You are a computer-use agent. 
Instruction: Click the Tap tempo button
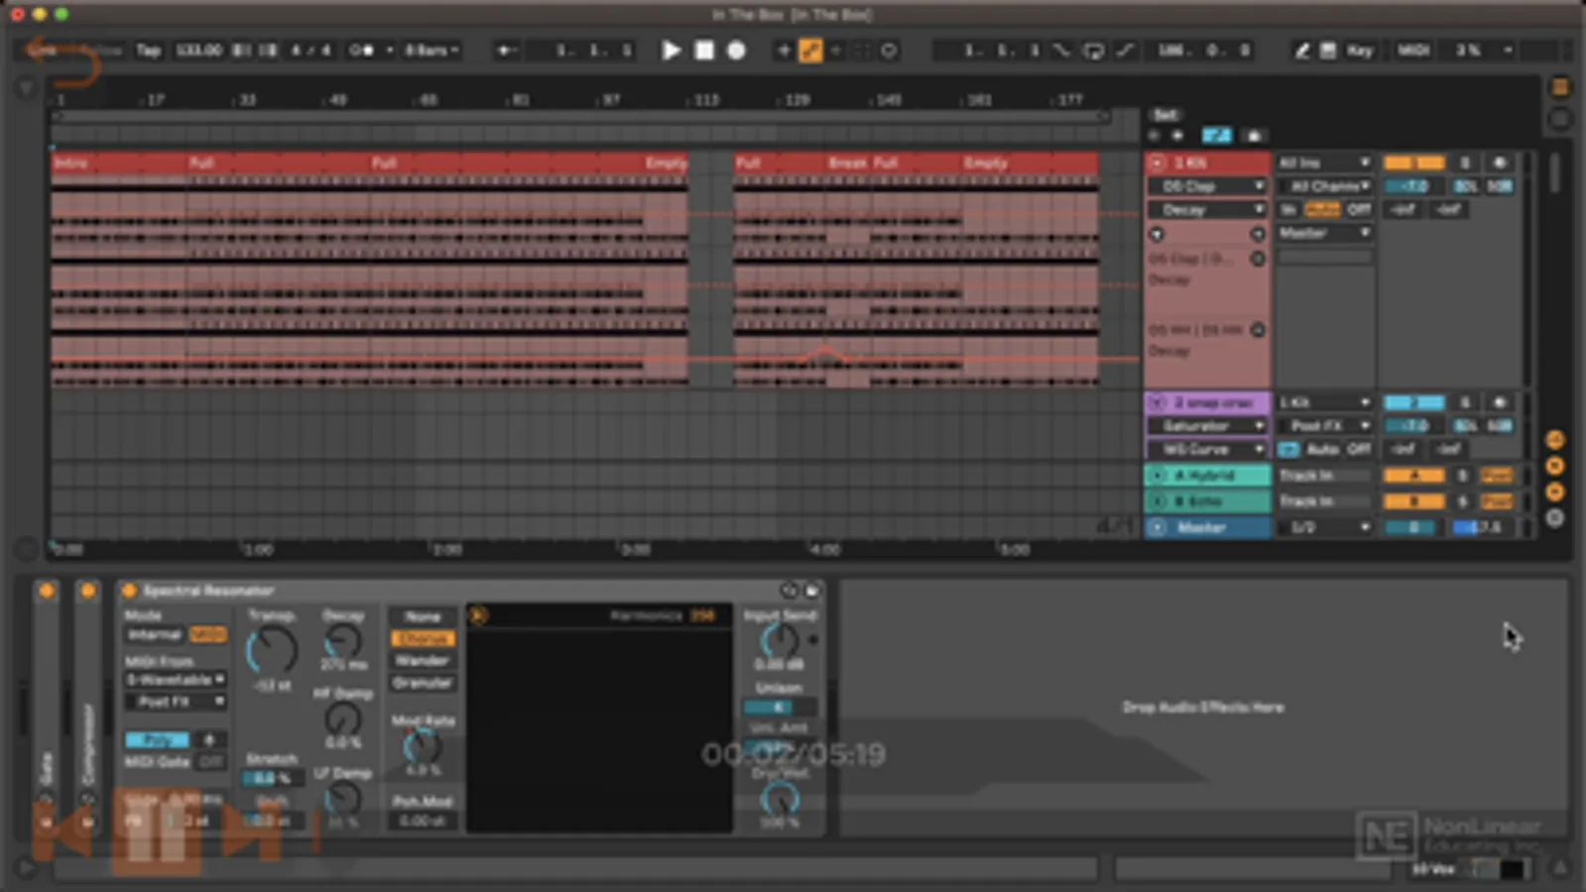click(x=148, y=51)
